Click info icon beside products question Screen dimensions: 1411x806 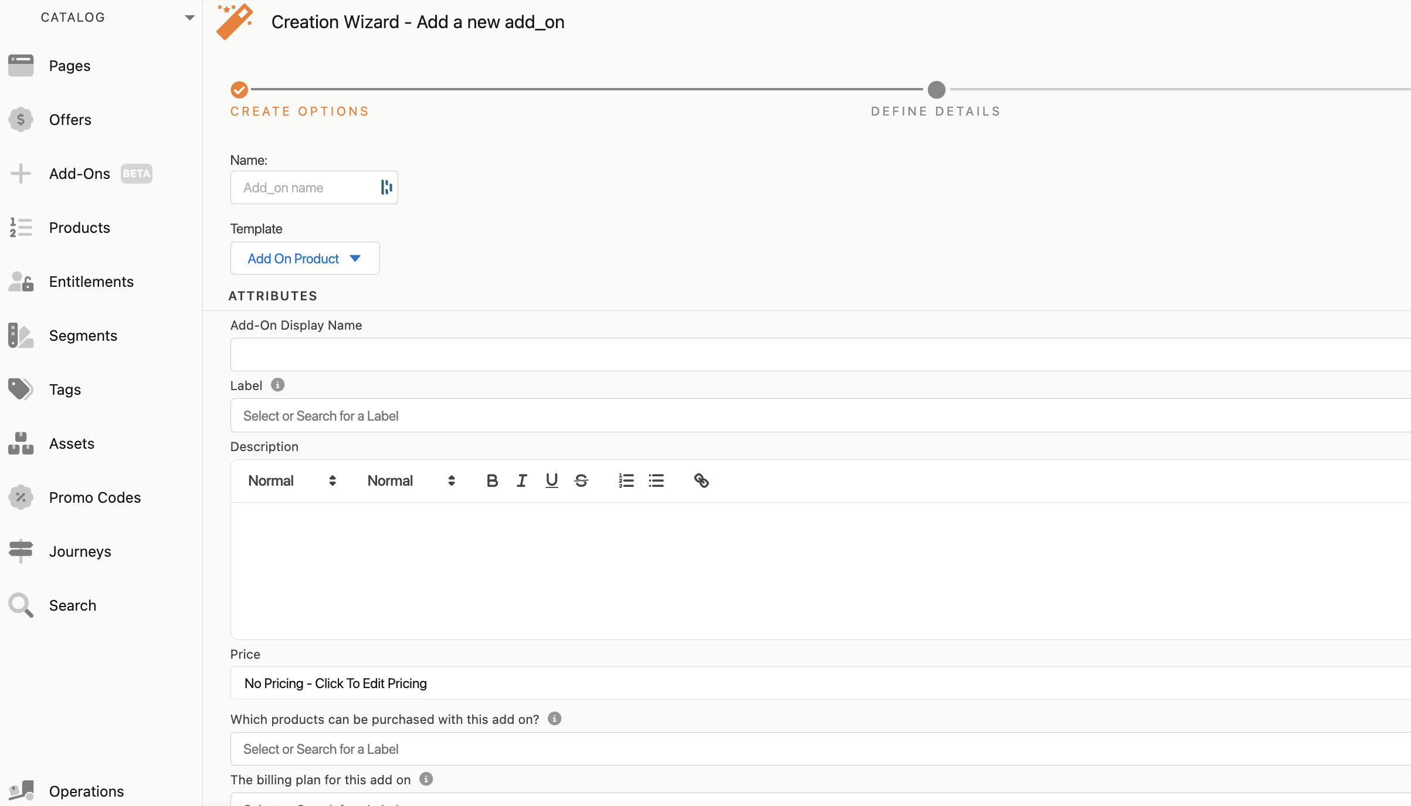554,719
